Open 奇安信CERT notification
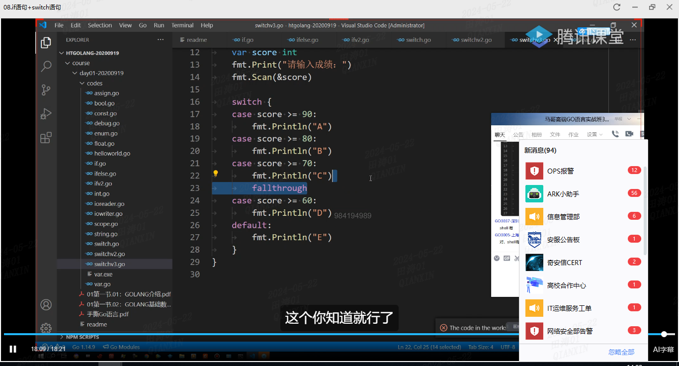The width and height of the screenshot is (679, 366). (583, 263)
